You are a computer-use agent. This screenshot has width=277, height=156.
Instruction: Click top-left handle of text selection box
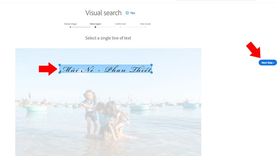pos(60,65)
